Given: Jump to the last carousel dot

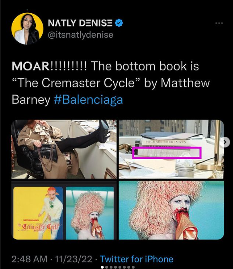Looking at the screenshot, I should click(x=133, y=267).
